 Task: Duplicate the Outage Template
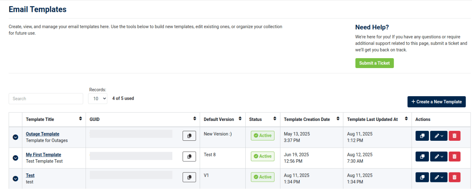422,136
